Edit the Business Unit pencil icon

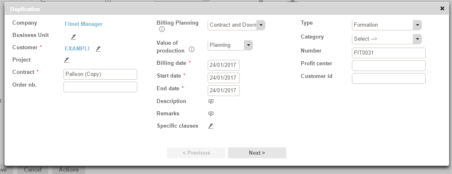pos(73,37)
